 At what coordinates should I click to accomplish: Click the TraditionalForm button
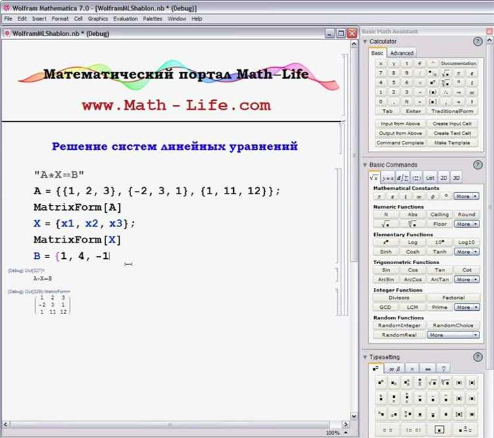pos(452,111)
